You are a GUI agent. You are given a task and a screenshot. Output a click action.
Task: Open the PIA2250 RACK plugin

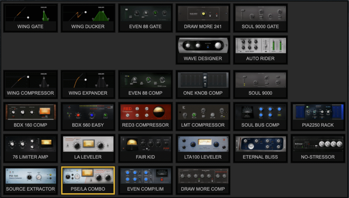click(318, 116)
